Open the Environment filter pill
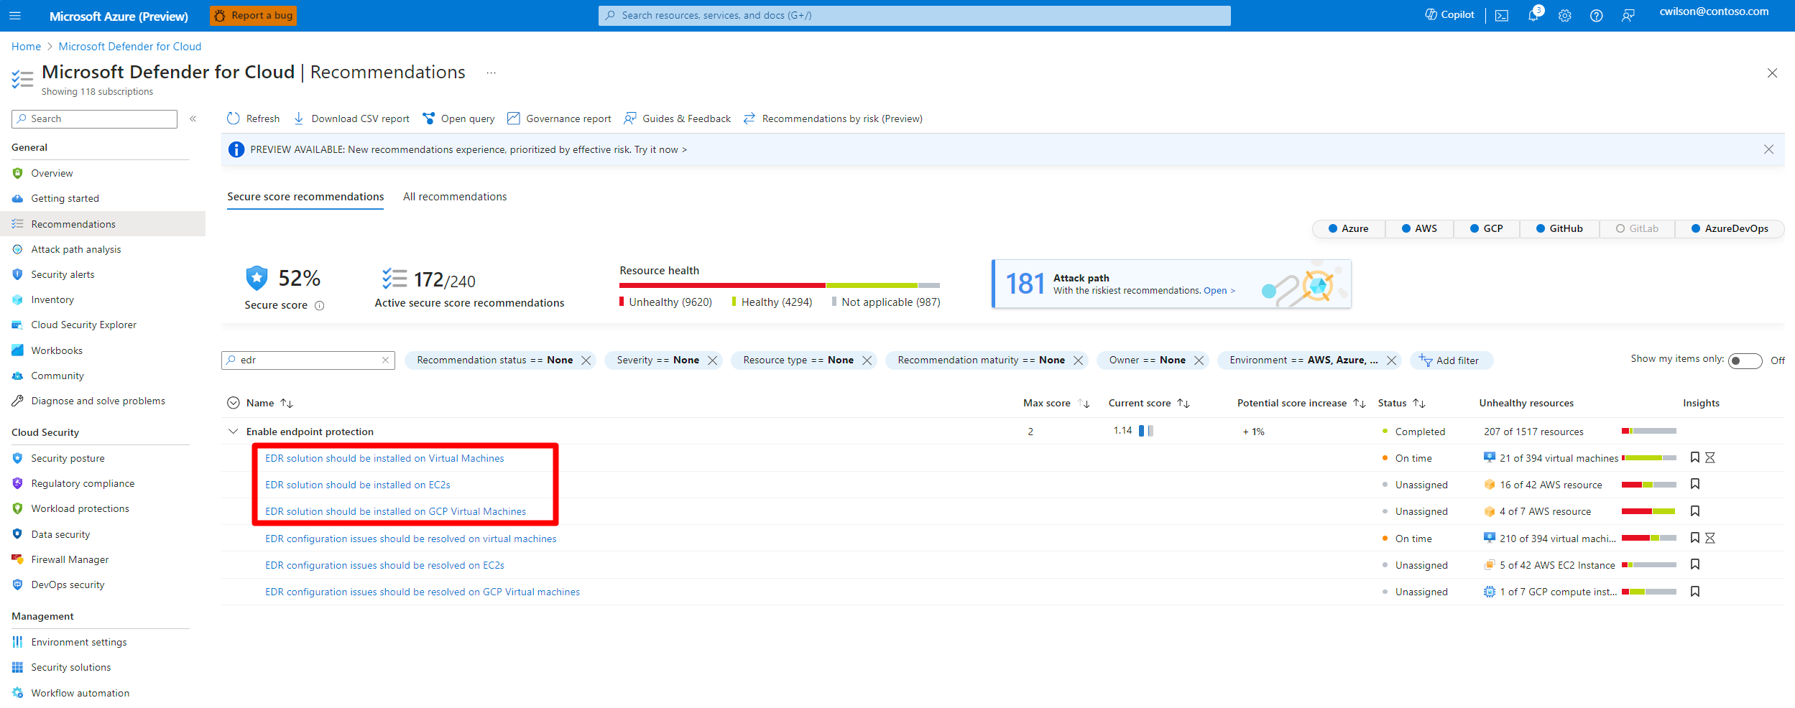 coord(1303,360)
